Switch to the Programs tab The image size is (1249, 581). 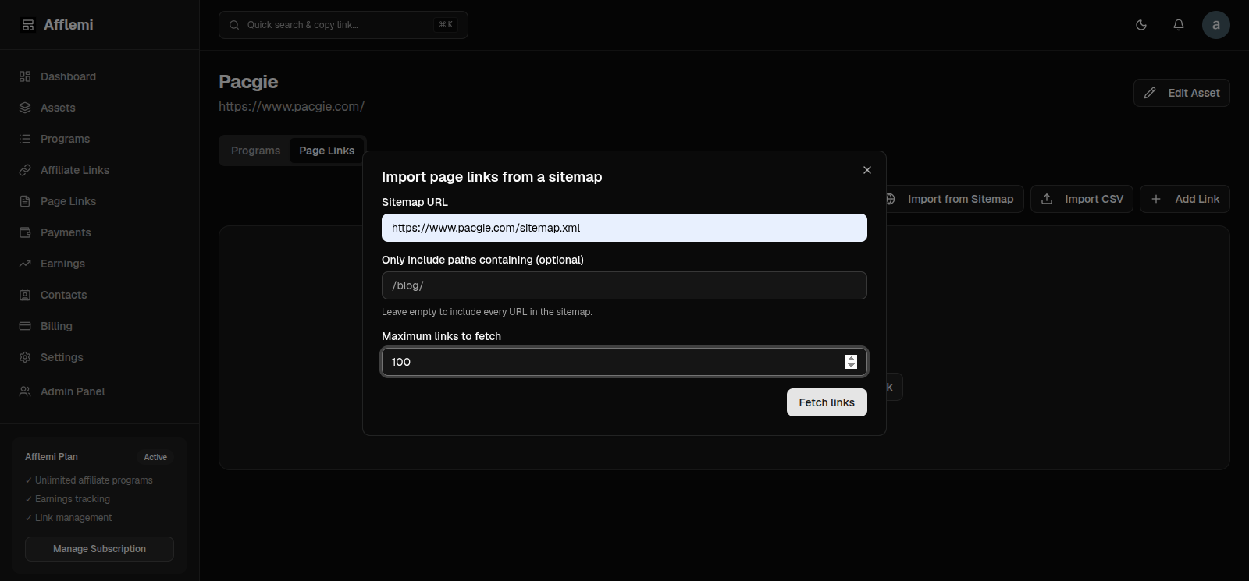coord(255,151)
